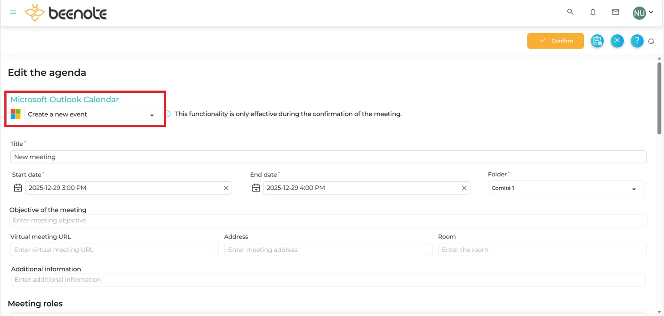Viewport: 664px width, 316px height.
Task: Click the refresh icon near the help button
Action: pyautogui.click(x=652, y=41)
